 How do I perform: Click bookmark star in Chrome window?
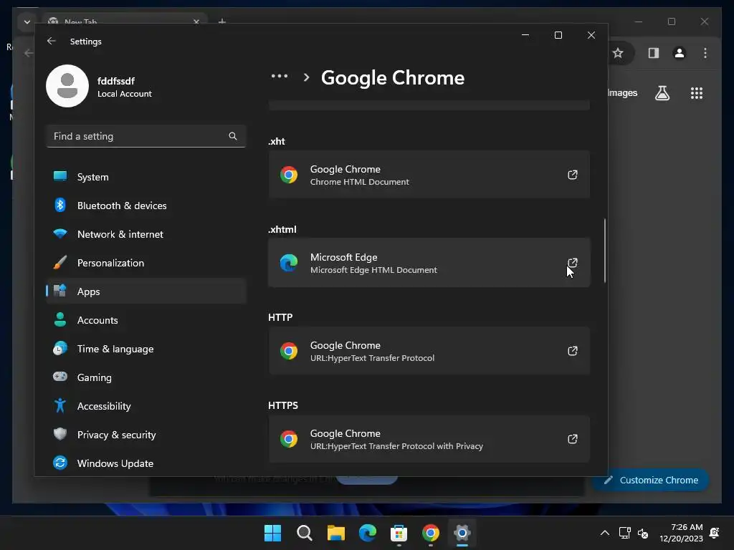(618, 53)
